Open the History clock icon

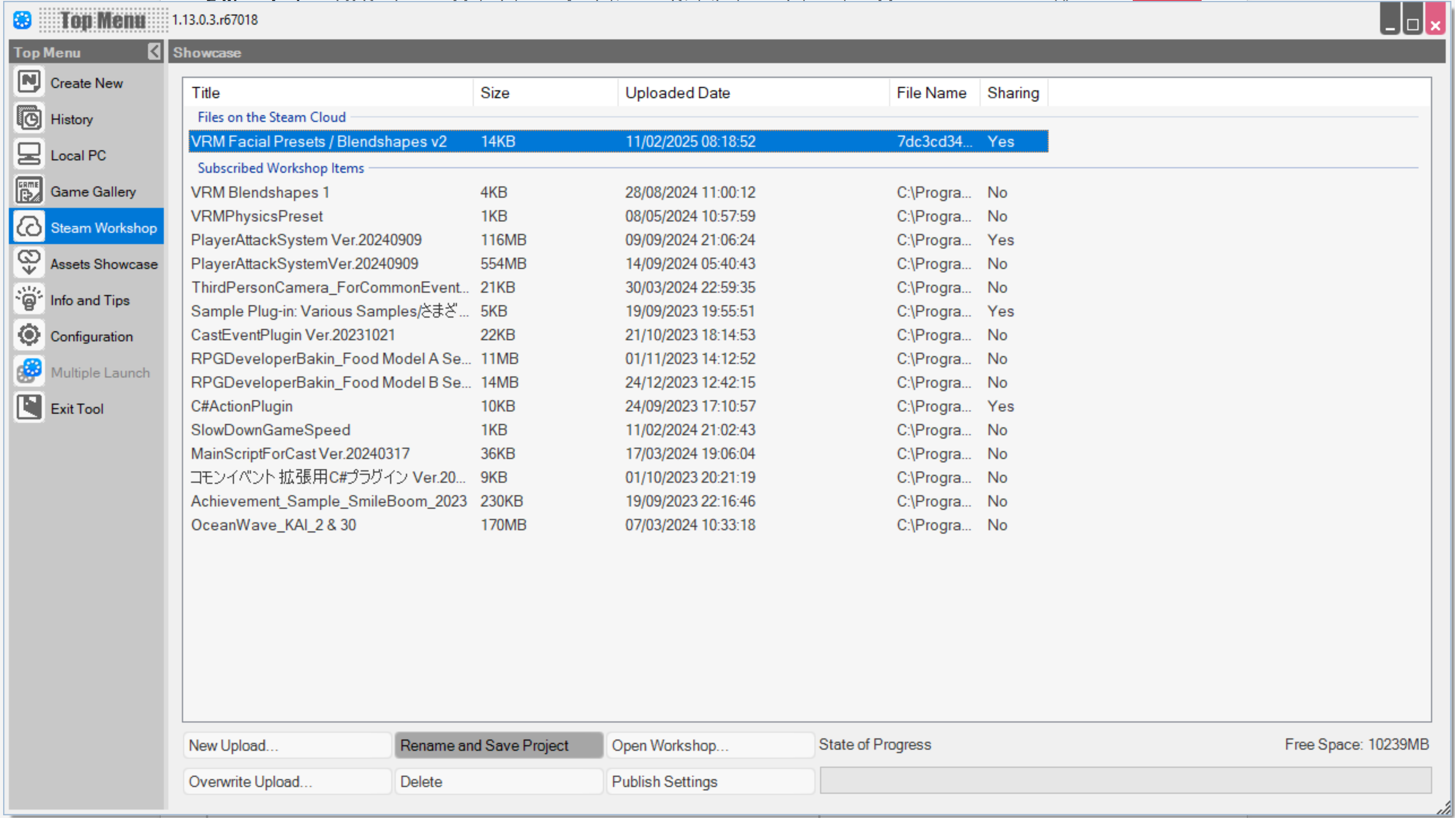[29, 119]
